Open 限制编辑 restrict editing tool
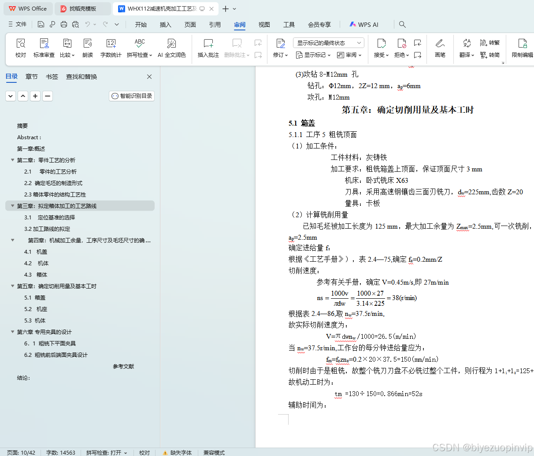Viewport: 534px width, 456px height. (523, 48)
